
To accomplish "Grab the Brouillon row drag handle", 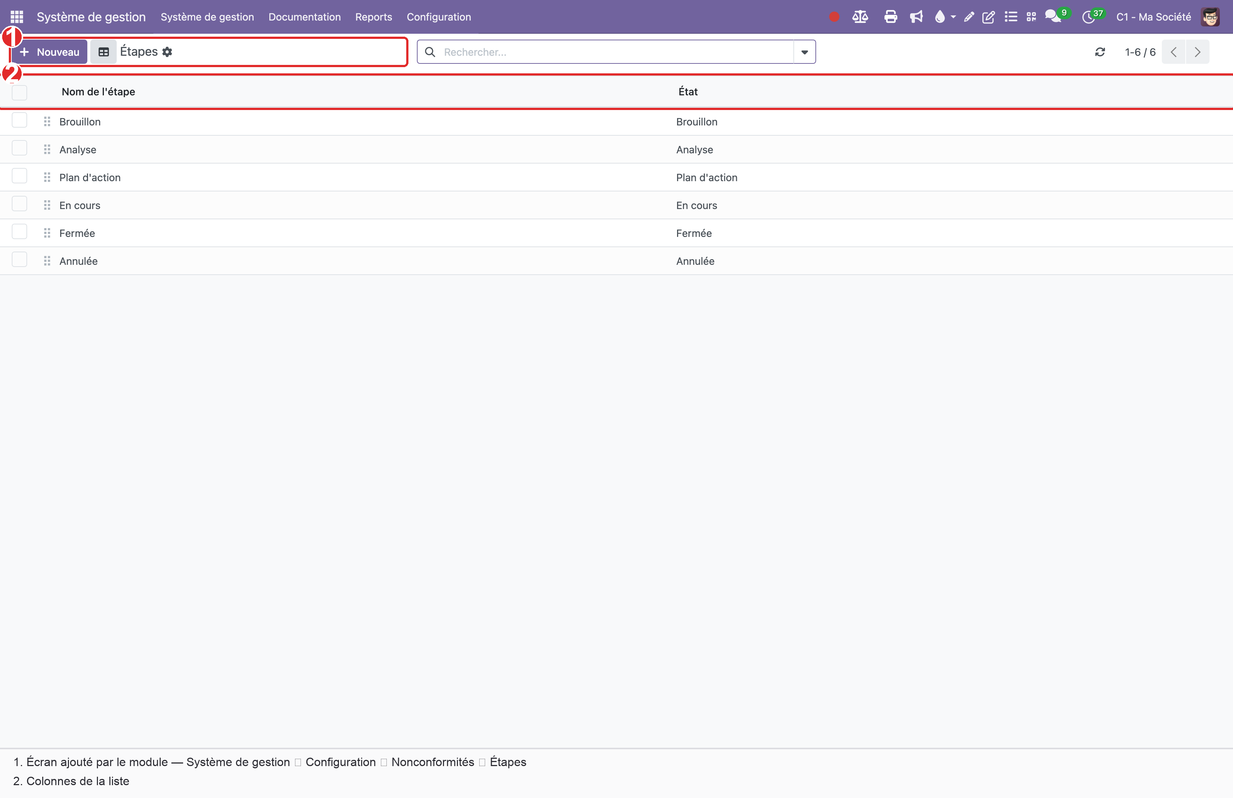I will pos(47,122).
